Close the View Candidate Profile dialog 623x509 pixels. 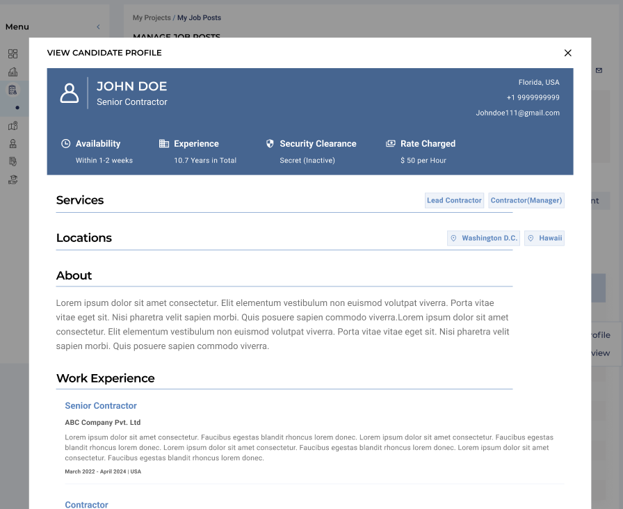coord(567,53)
